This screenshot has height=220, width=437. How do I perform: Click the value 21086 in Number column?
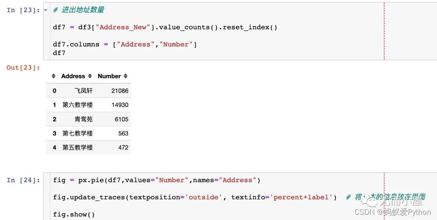pos(120,91)
